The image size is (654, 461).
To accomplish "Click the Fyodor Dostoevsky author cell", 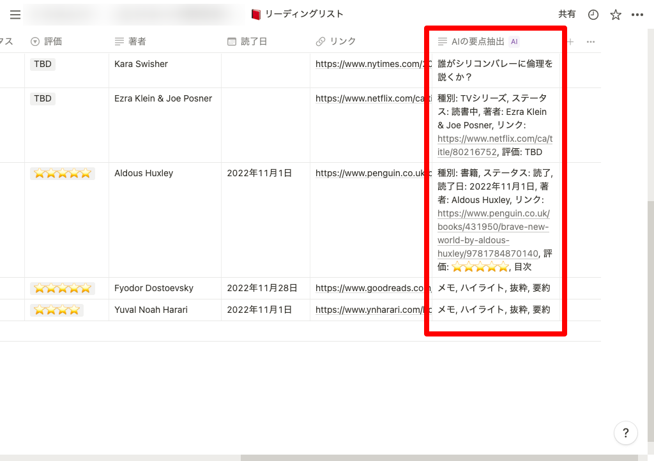I will point(153,288).
